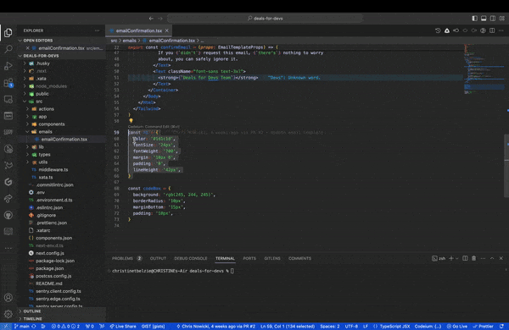Open new terminal launch profile dropdown
This screenshot has width=509, height=330.
[457, 258]
